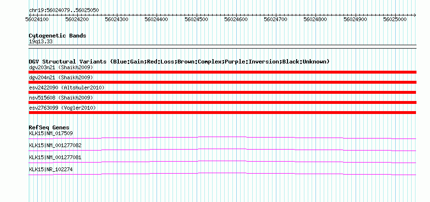Click the left arrow end of the ruler

coord(30,15)
